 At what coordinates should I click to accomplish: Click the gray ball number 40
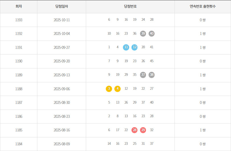[x=152, y=33]
